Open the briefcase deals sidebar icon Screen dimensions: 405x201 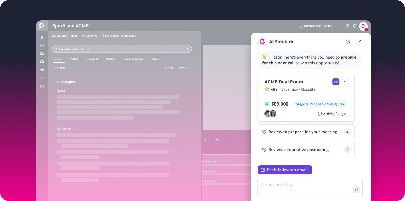[x=42, y=62]
